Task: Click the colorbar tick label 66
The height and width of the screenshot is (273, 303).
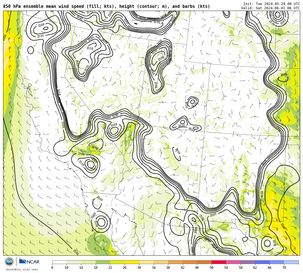Action: click(270, 268)
